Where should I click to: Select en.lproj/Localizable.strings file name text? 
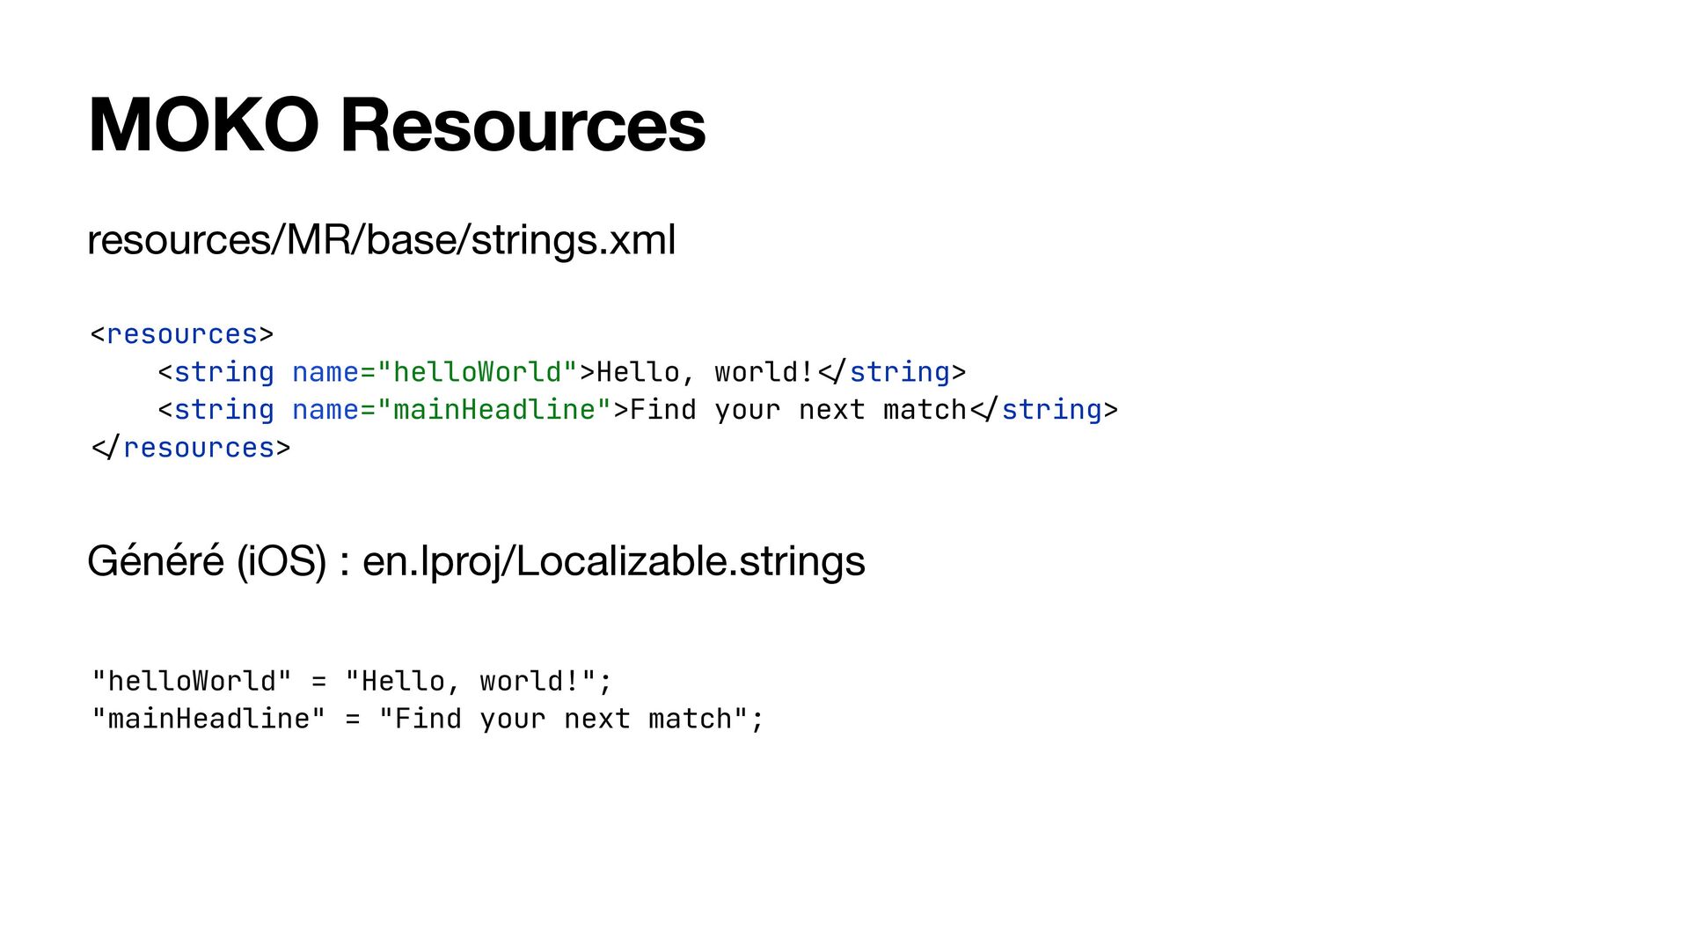pos(614,561)
